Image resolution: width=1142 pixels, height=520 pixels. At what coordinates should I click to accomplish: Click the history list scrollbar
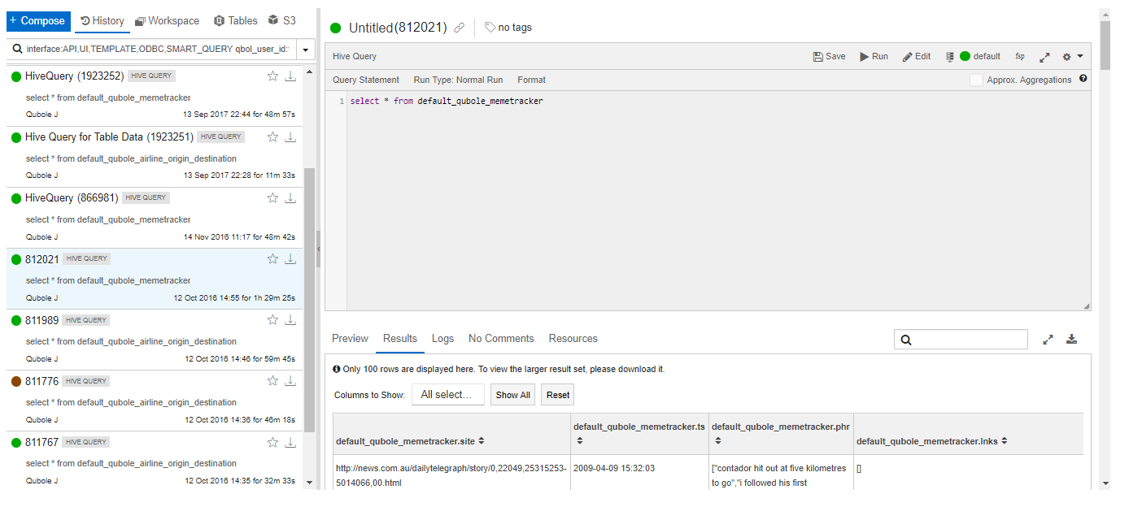coord(309,301)
